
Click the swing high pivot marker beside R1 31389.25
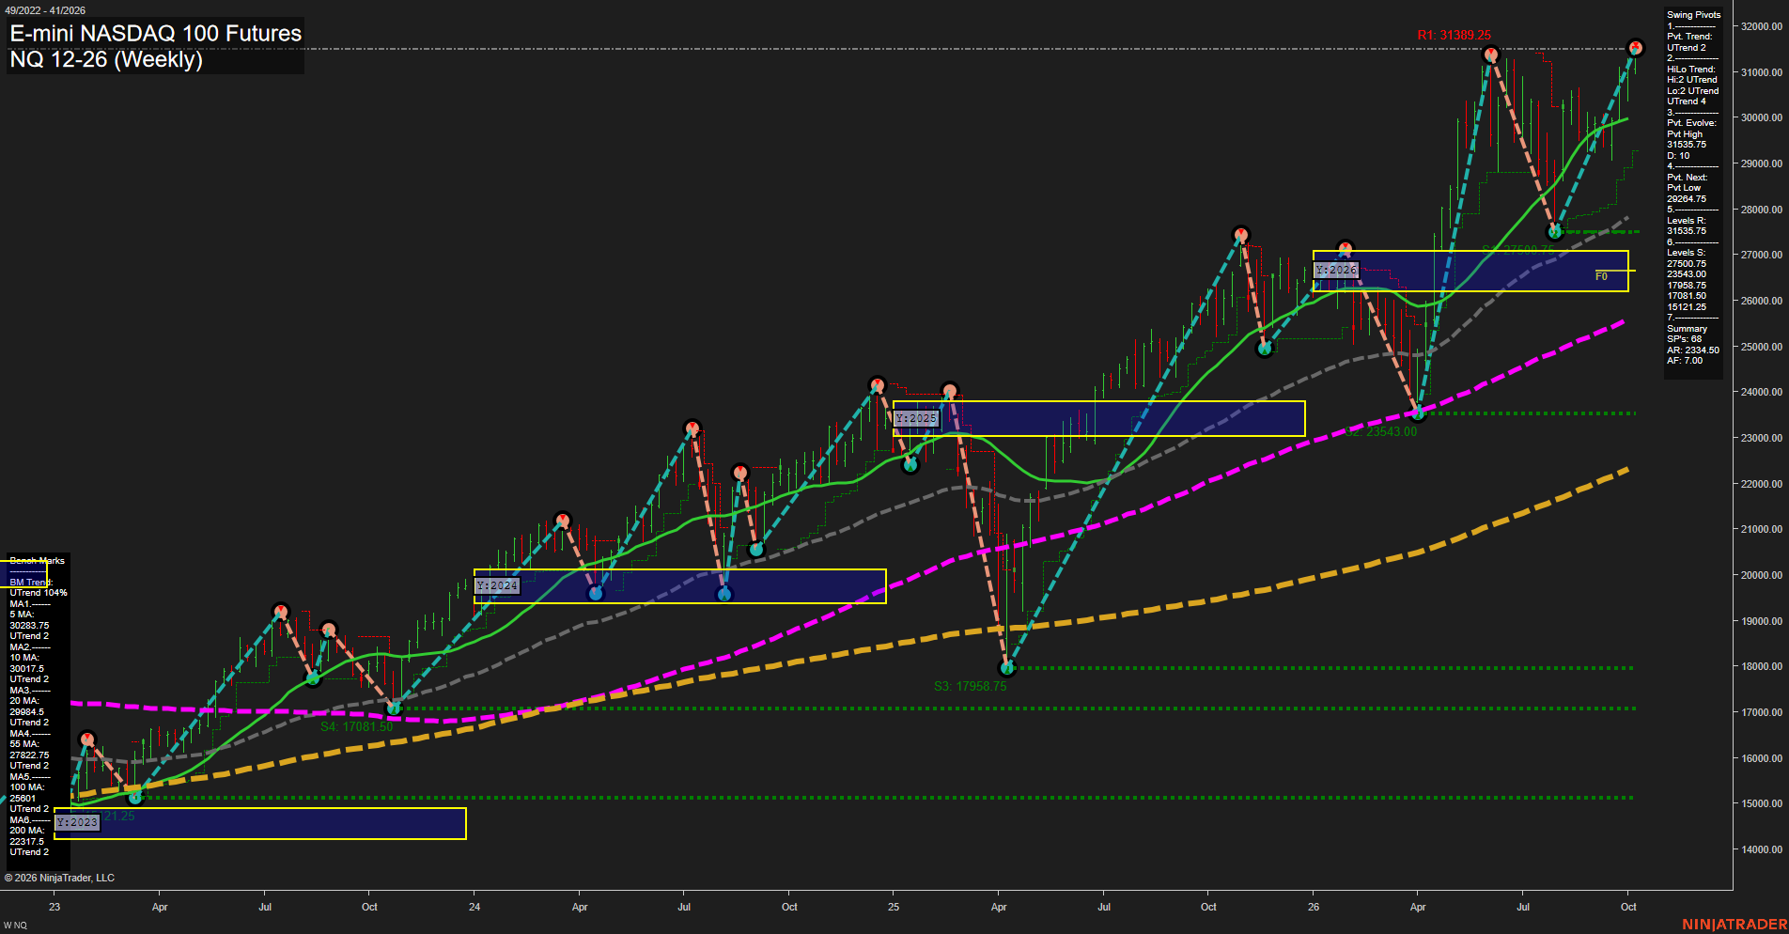point(1490,55)
